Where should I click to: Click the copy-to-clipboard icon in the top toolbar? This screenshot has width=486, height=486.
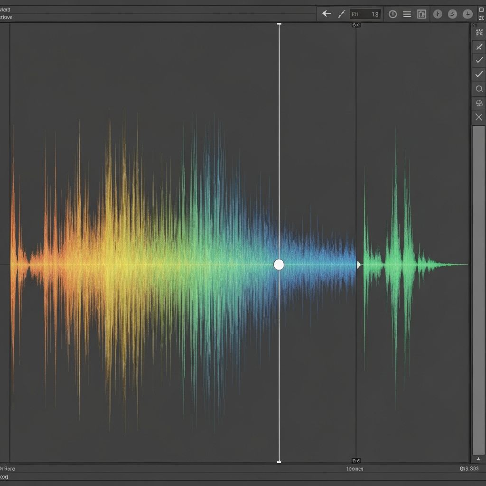coord(422,14)
